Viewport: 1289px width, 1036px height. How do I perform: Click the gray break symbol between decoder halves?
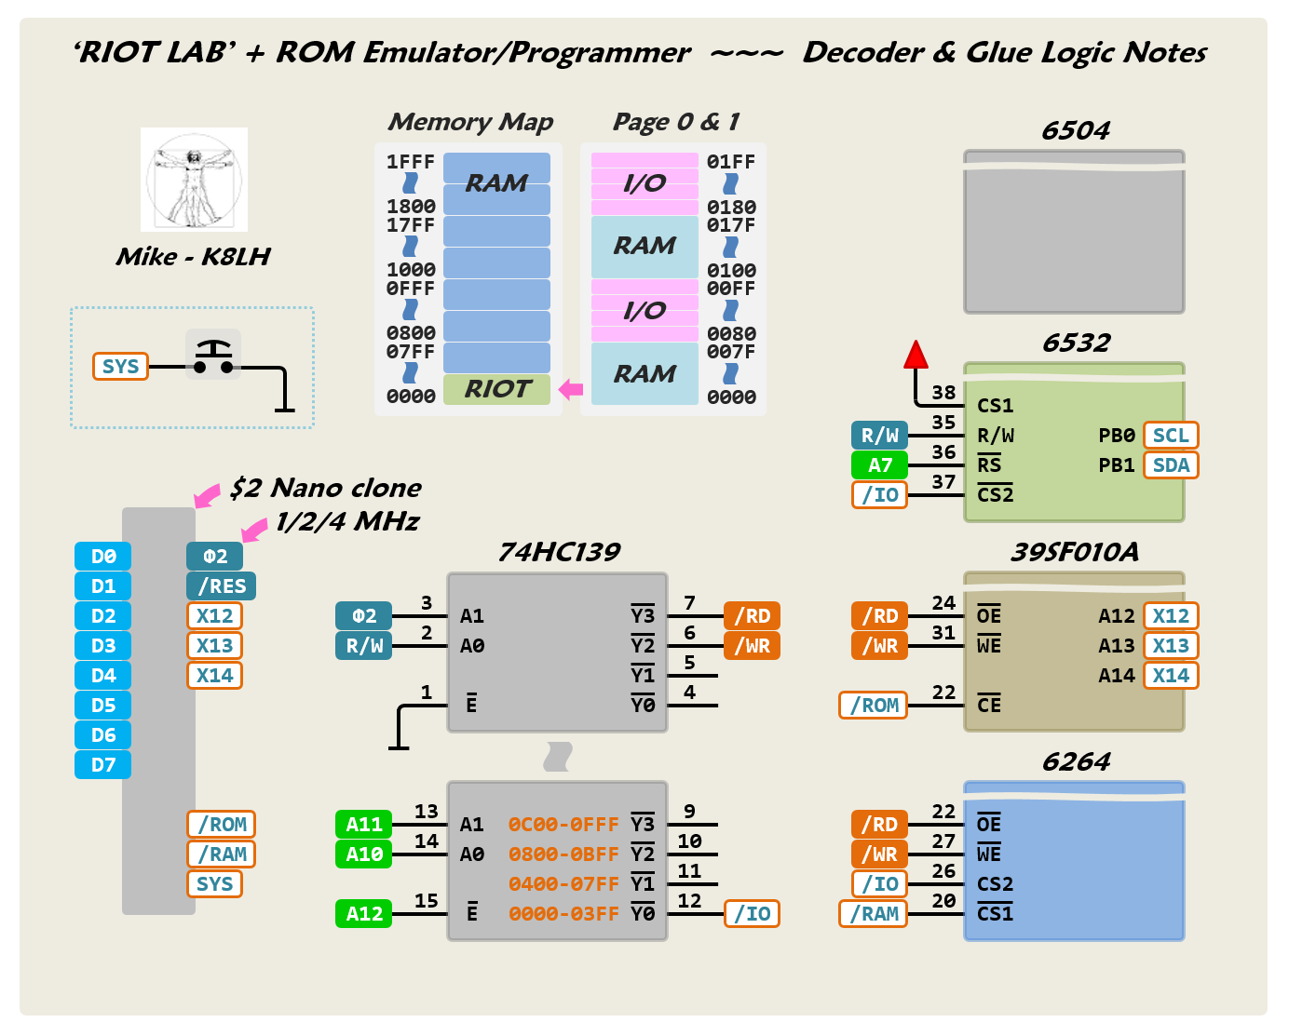click(558, 756)
